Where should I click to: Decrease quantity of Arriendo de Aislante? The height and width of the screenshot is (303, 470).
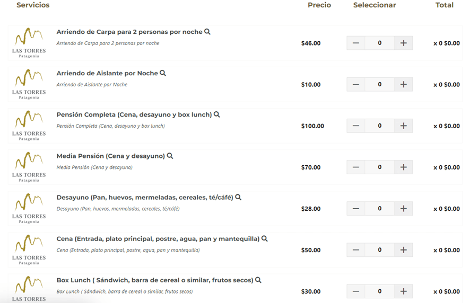355,84
